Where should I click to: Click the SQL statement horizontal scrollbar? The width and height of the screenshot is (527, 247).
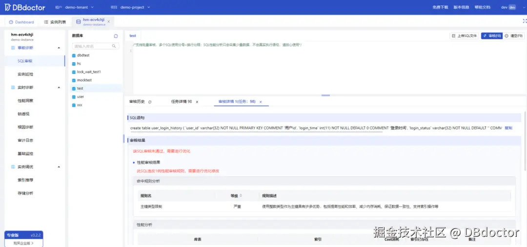point(257,132)
